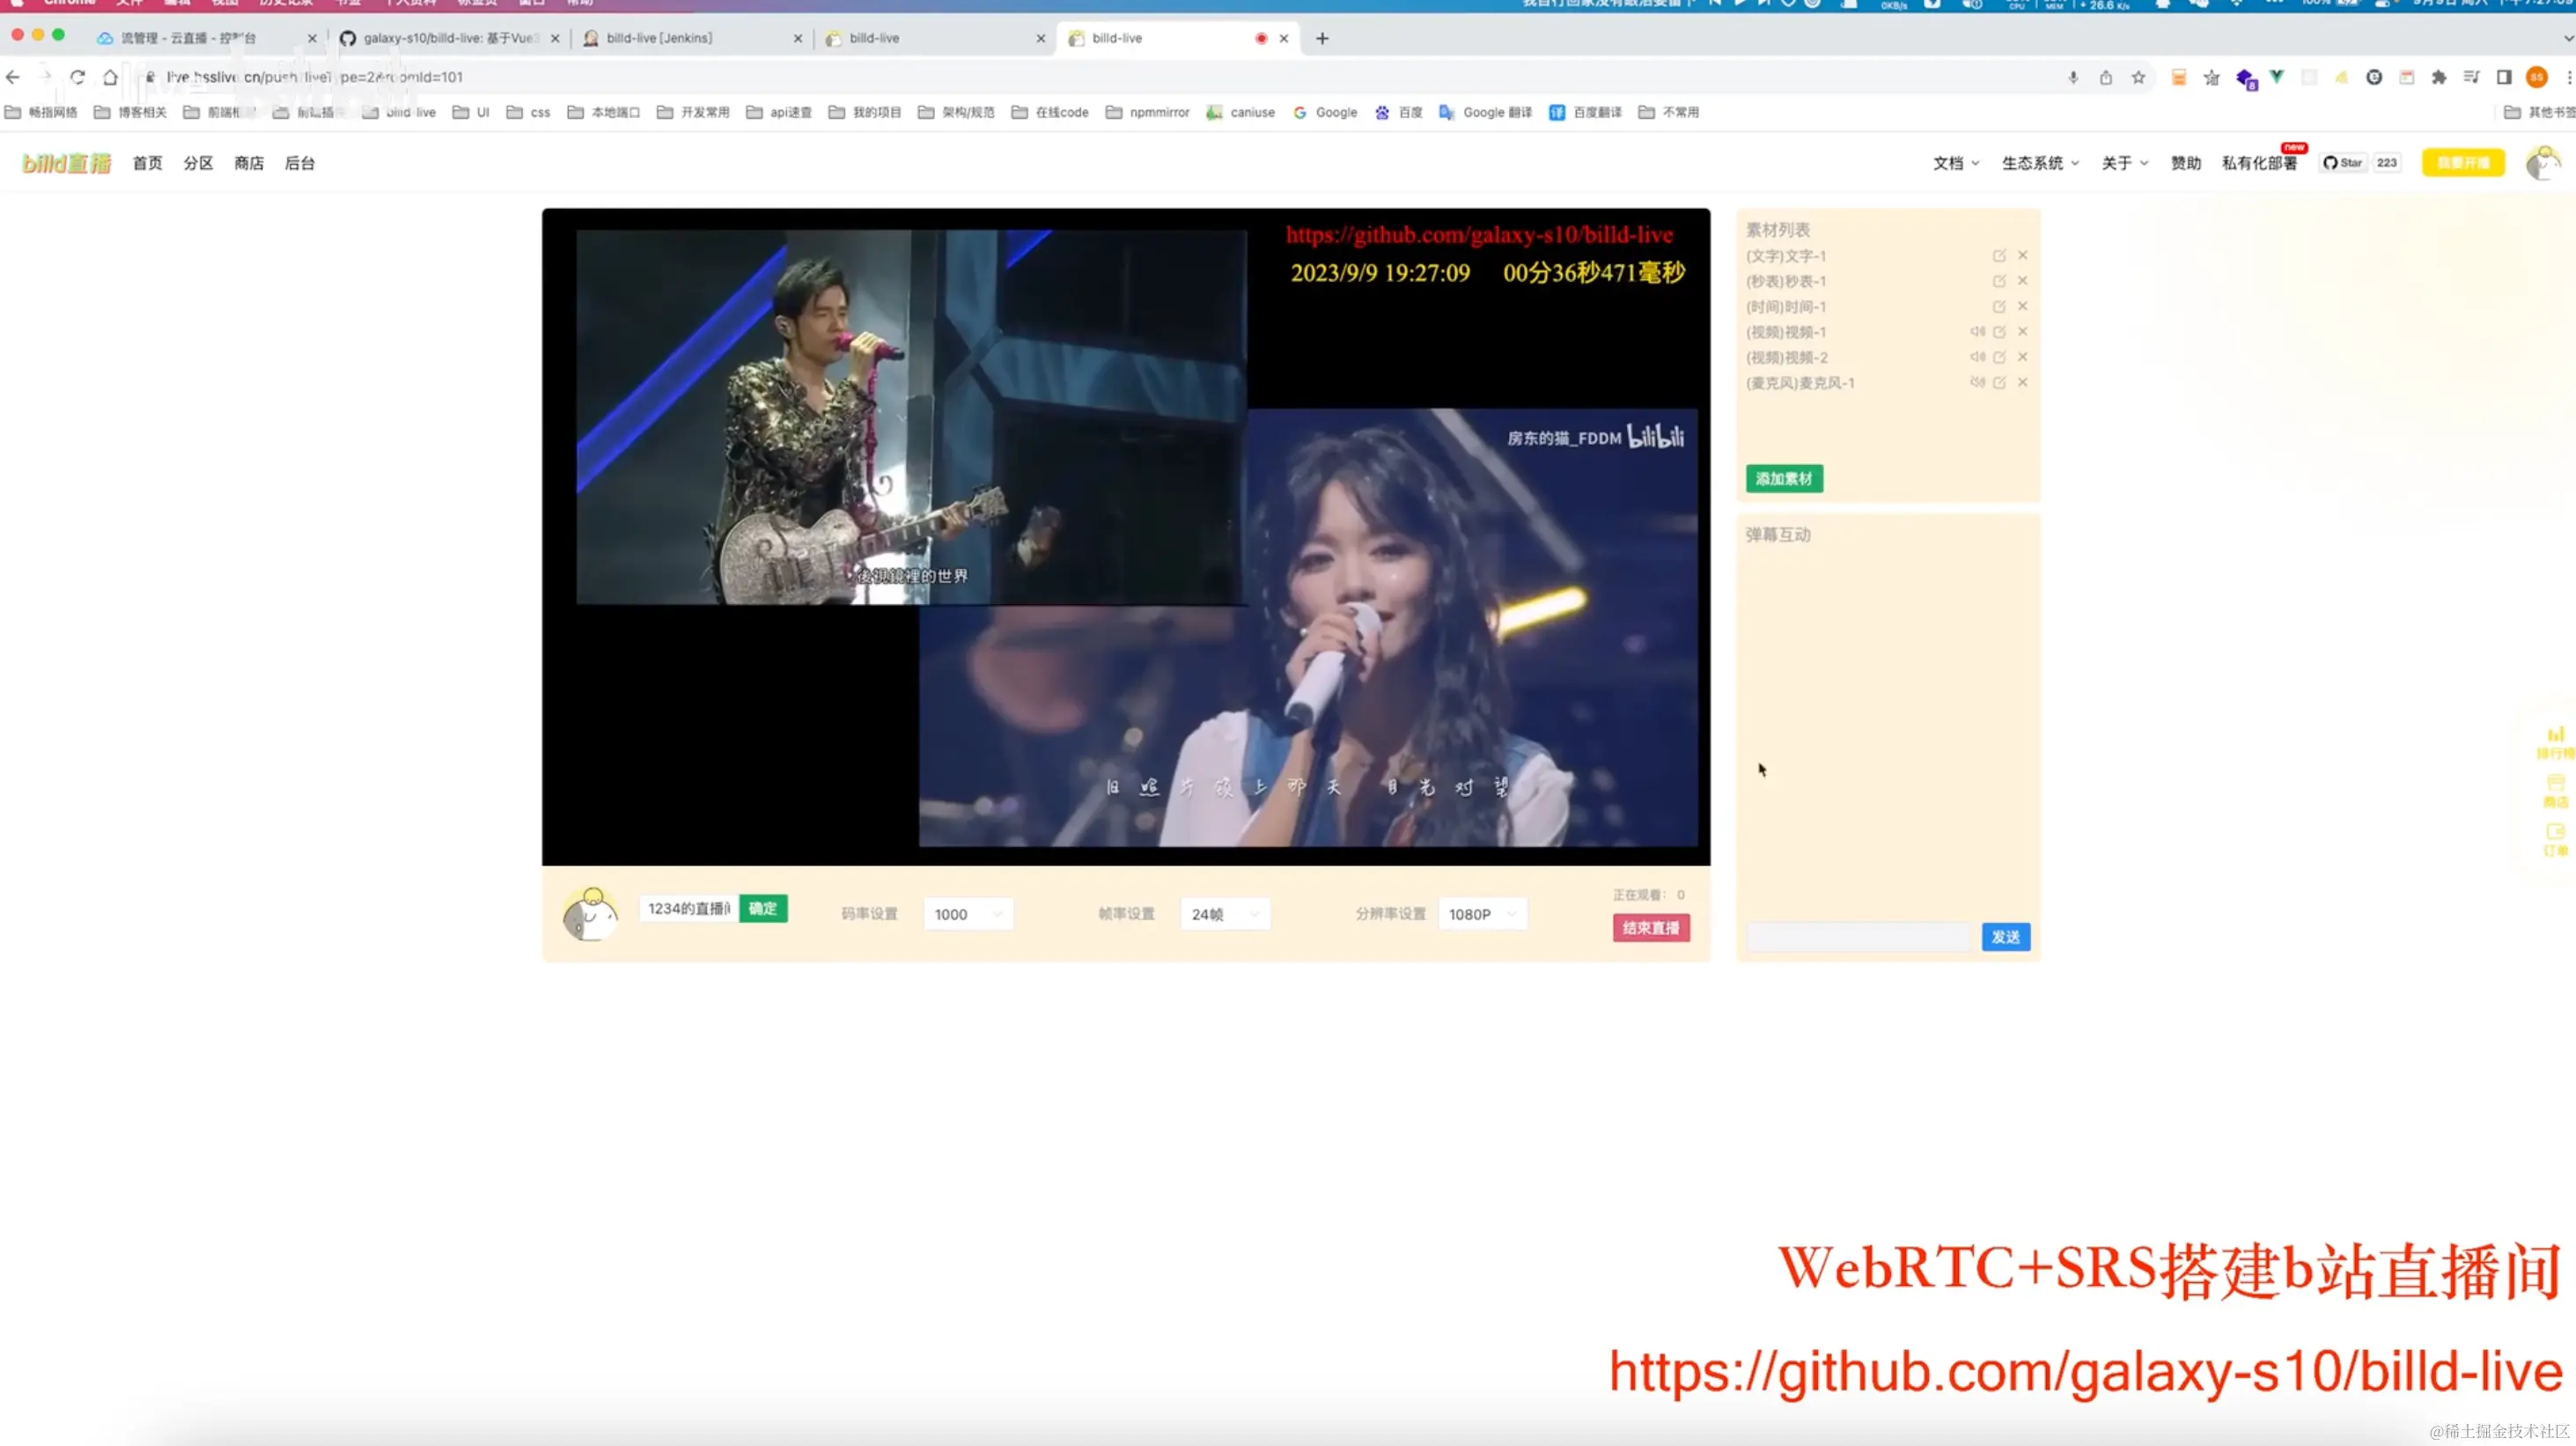Open the 排行榜 ranking sidebar icon
The height and width of the screenshot is (1446, 2576).
point(2555,743)
